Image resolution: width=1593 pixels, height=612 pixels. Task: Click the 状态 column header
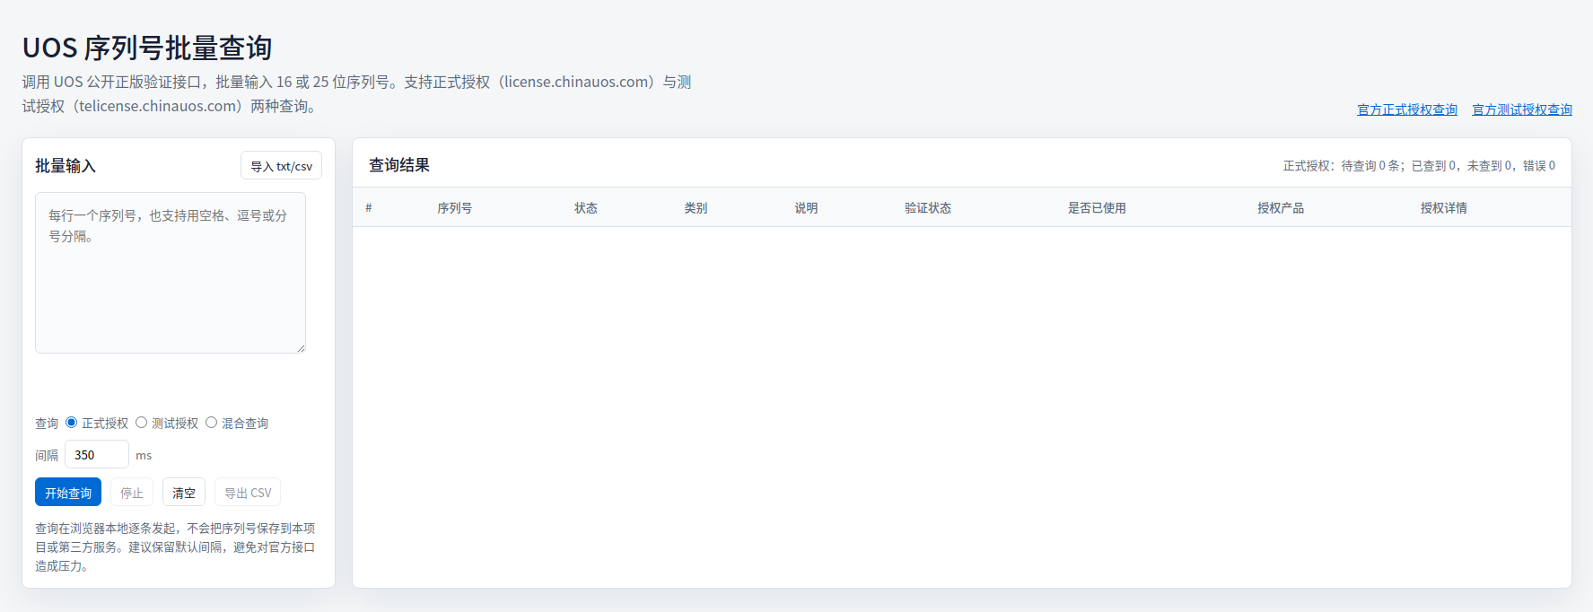tap(586, 208)
